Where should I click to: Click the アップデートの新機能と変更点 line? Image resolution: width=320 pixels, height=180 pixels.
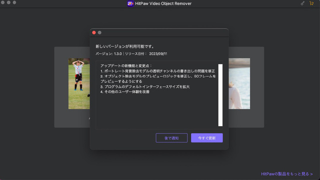pos(126,66)
